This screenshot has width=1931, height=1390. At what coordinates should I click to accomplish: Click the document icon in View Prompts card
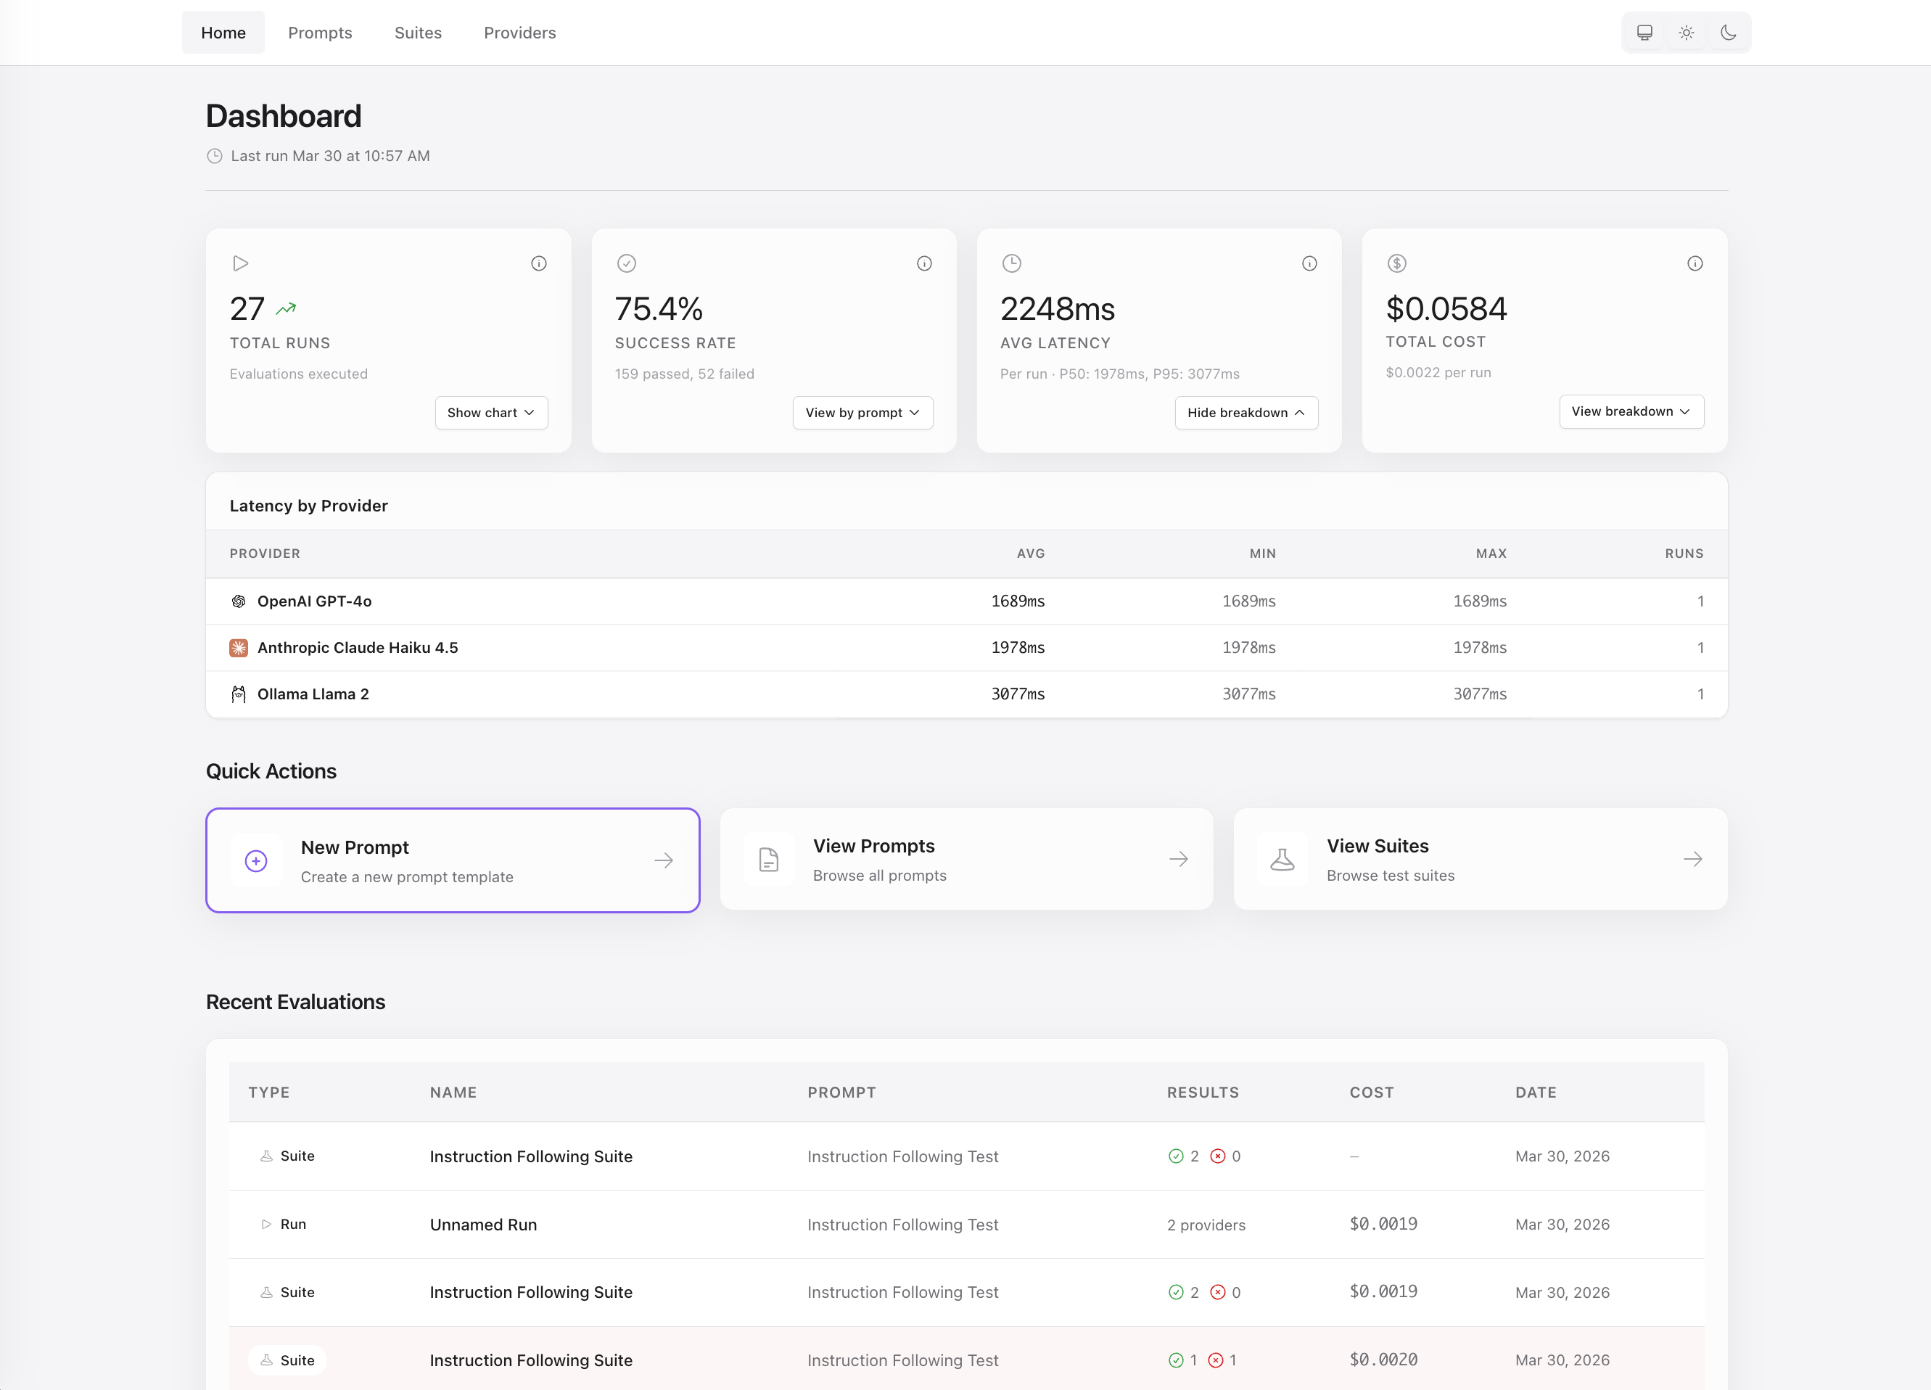pos(768,860)
